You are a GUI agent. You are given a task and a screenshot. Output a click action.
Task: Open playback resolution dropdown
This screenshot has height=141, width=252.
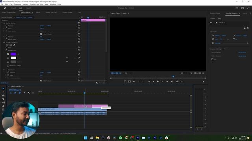(x=185, y=73)
